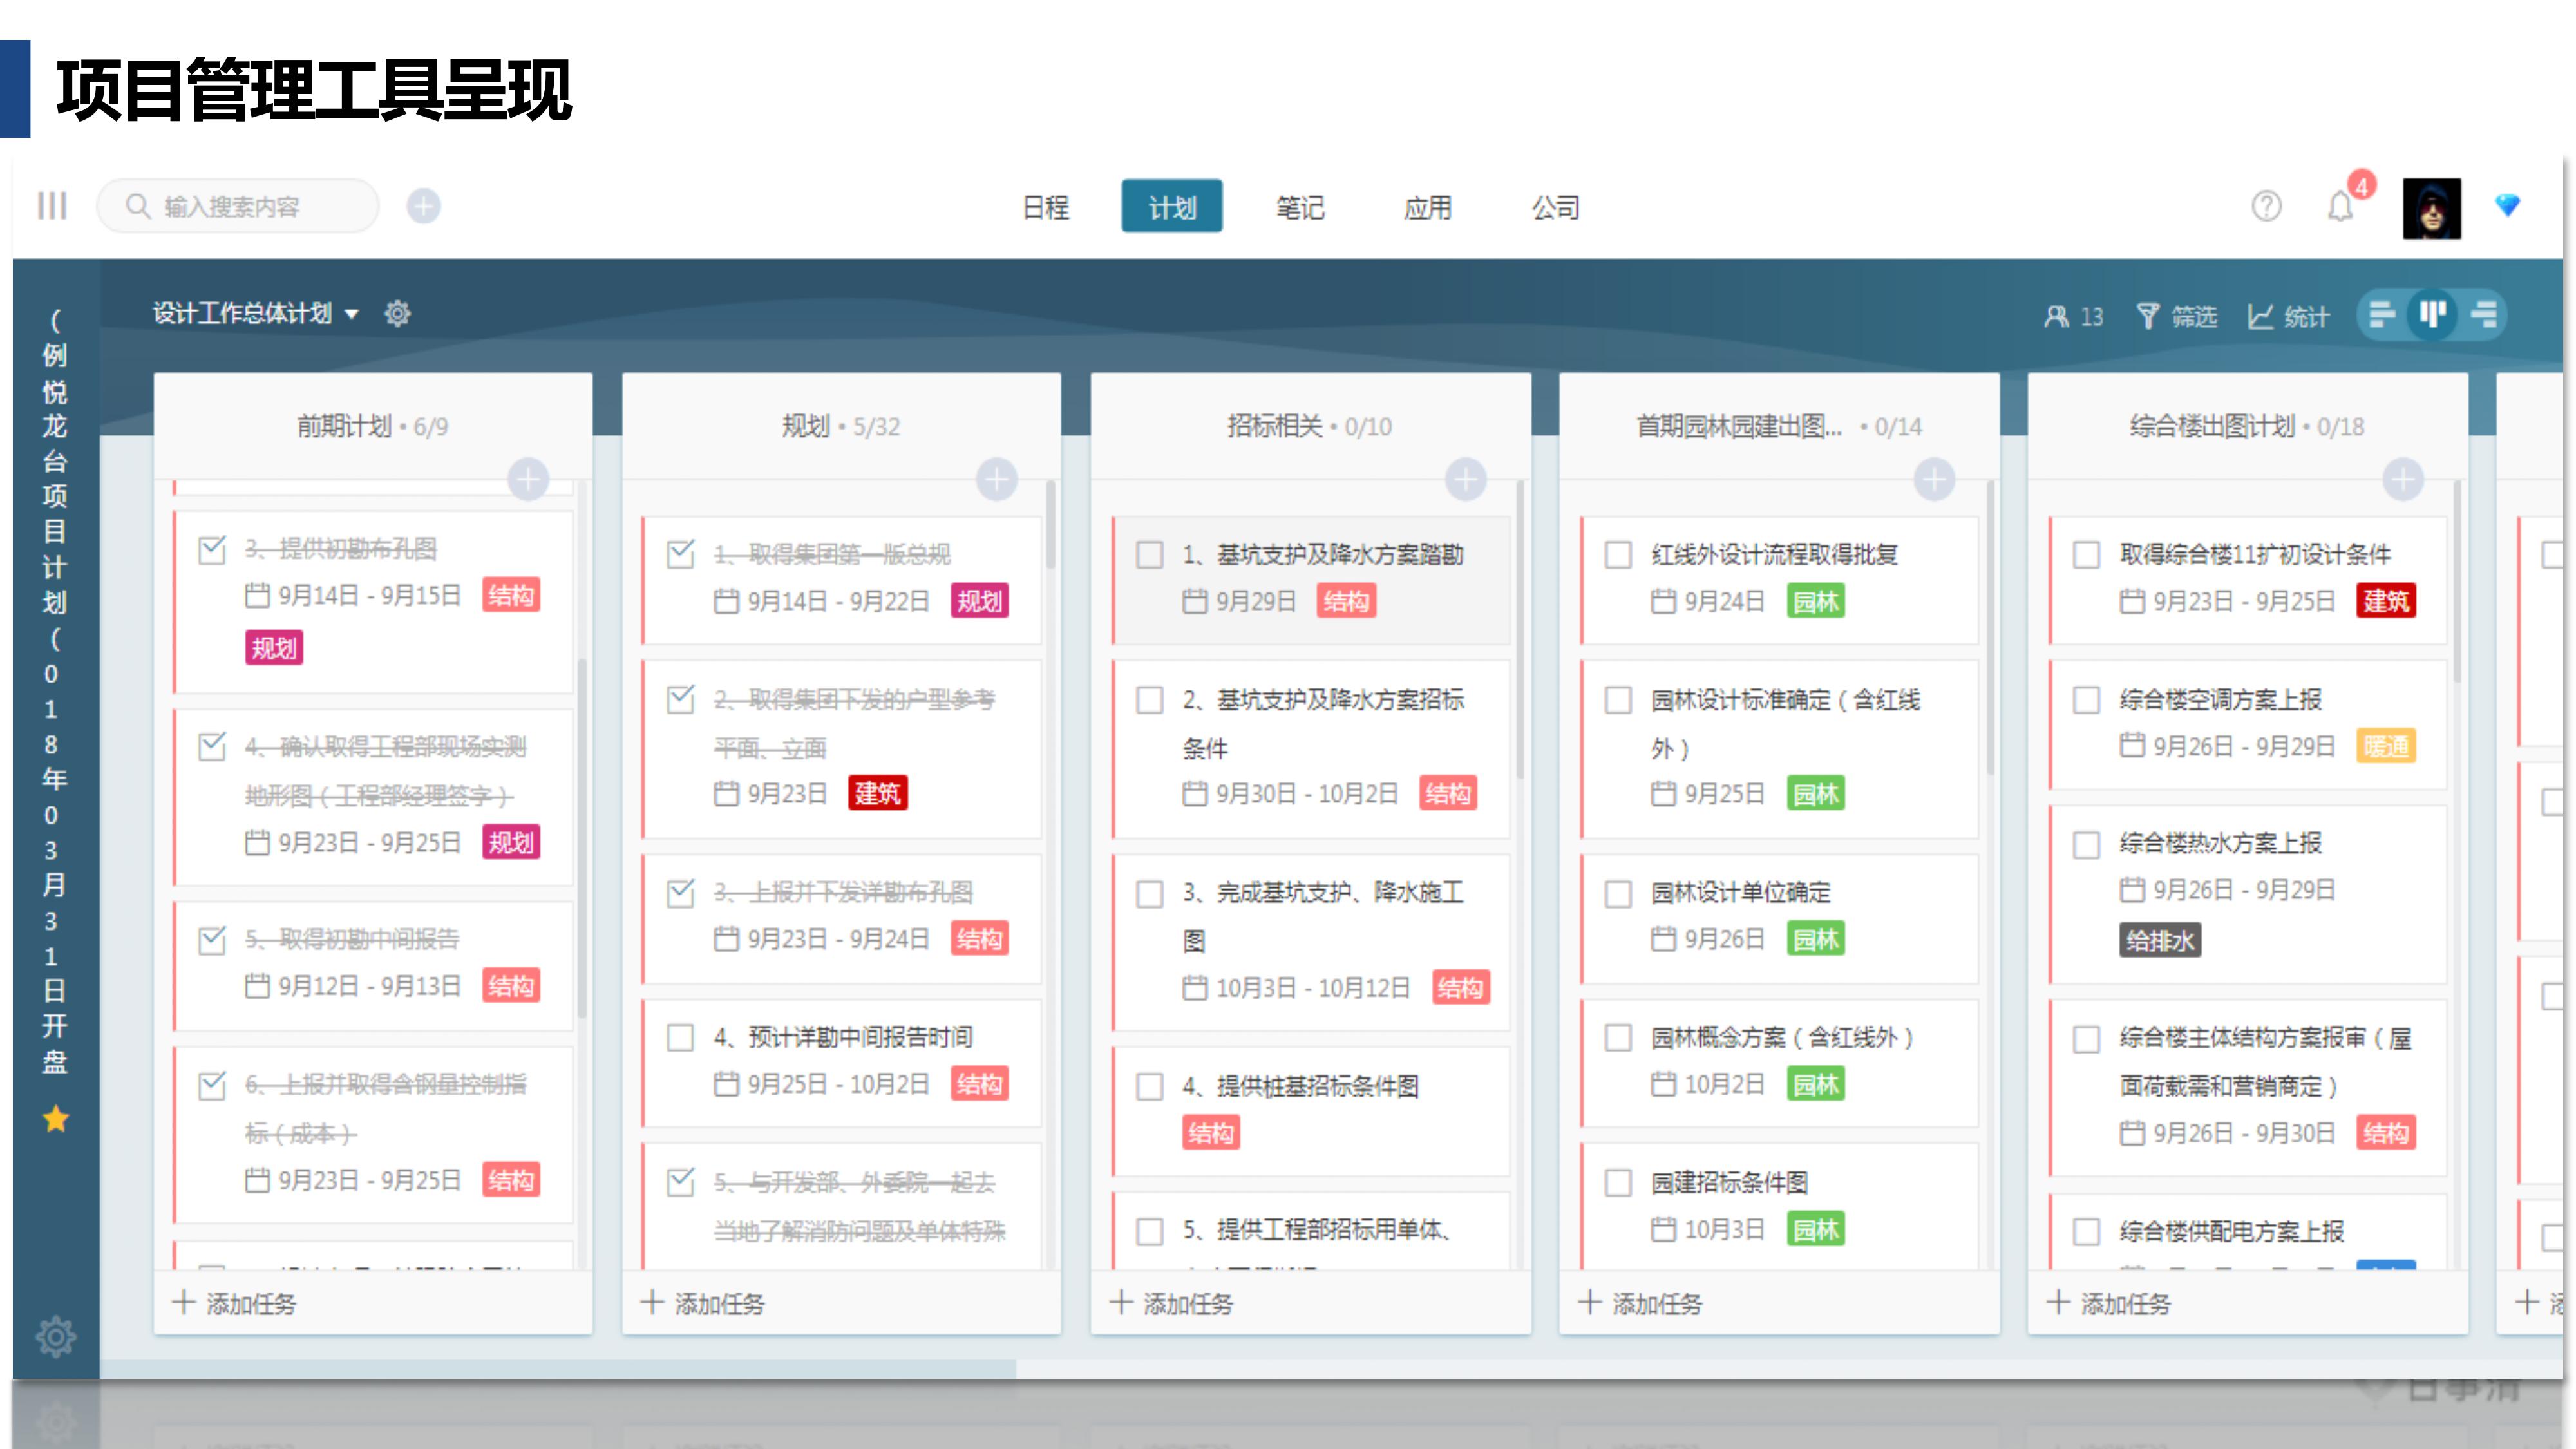The image size is (2576, 1449).
Task: Click calendar icon of 10月3日 - 10月12日
Action: click(1195, 988)
